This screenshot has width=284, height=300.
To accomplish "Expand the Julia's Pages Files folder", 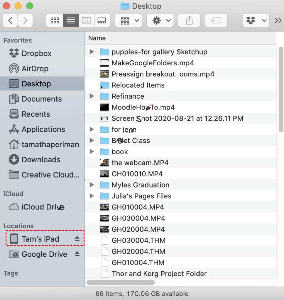I will click(x=92, y=196).
